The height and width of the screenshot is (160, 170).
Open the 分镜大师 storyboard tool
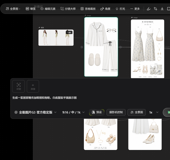[x=68, y=9]
